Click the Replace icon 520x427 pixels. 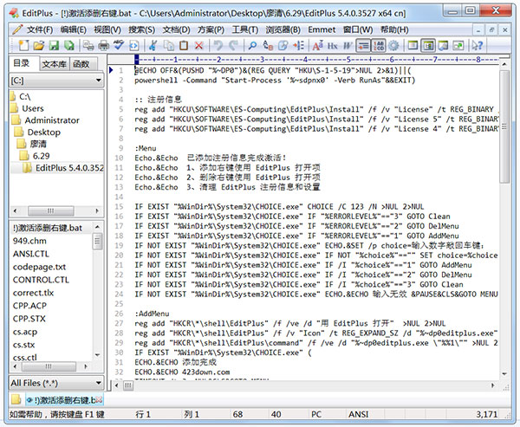268,45
